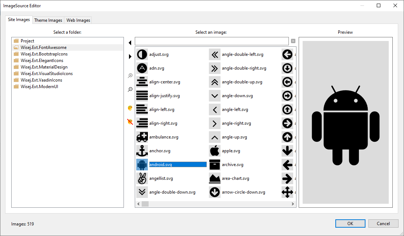Clear the search box with the X icon
The width and height of the screenshot is (404, 236).
(293, 41)
